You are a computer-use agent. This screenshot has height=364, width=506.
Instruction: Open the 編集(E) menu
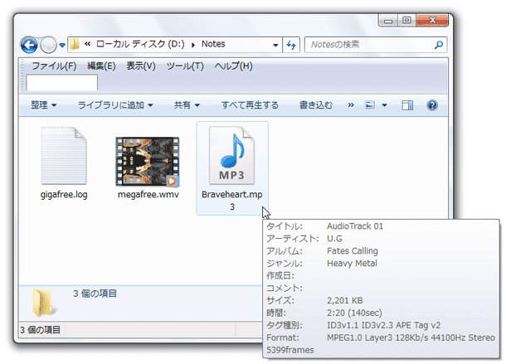pos(101,66)
